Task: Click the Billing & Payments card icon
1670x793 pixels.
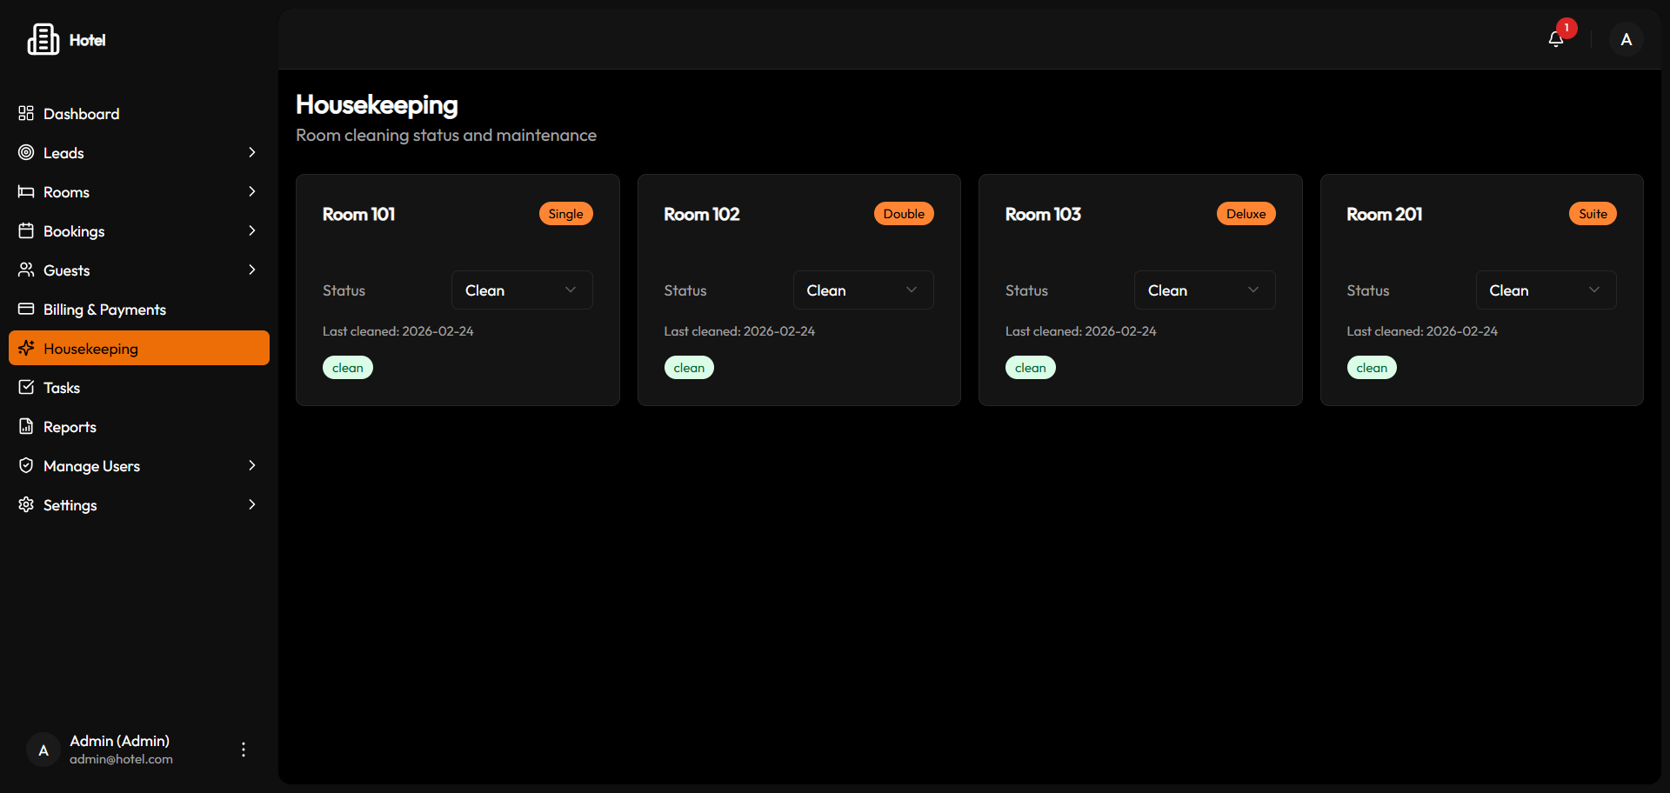Action: 26,309
